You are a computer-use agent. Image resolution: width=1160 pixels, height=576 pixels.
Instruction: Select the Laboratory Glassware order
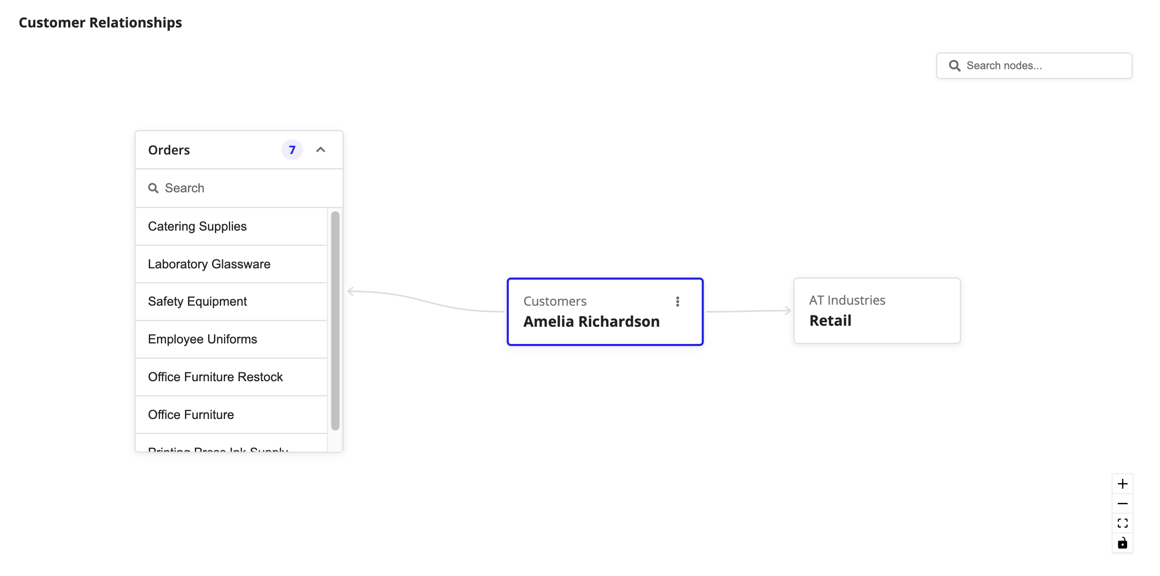231,264
